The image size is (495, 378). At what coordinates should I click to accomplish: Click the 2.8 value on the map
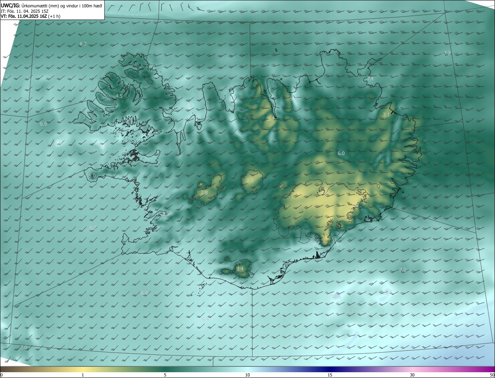click(x=204, y=192)
